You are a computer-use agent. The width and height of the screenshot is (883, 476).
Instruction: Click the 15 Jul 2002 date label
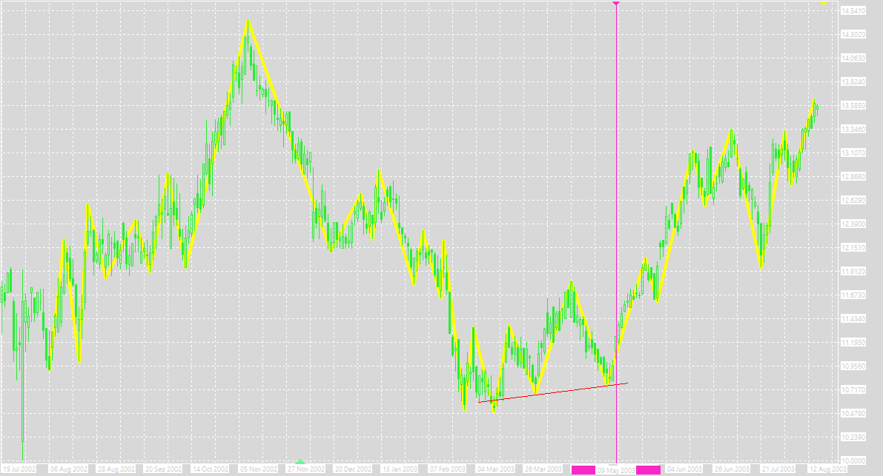point(19,469)
